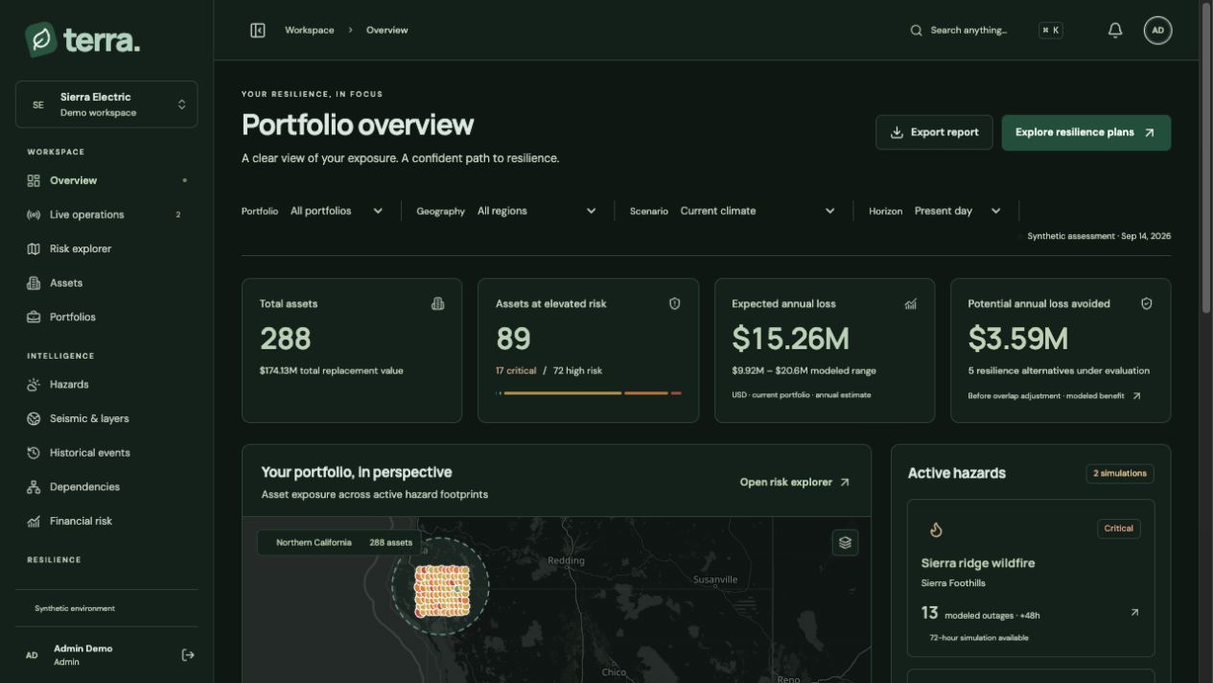
Task: Open Risk explorer from sidebar
Action: pyautogui.click(x=106, y=248)
